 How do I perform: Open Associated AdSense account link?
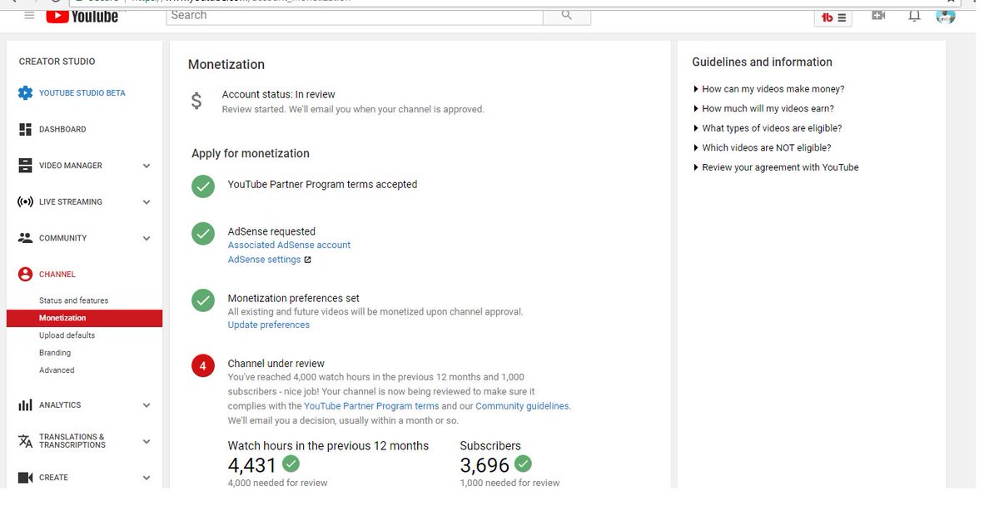coord(289,246)
